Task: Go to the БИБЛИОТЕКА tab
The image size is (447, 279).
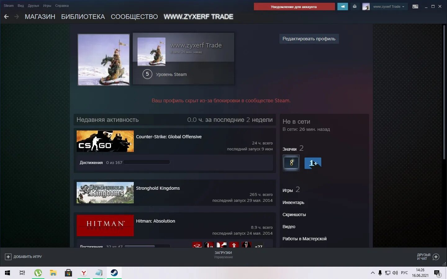Action: click(83, 17)
